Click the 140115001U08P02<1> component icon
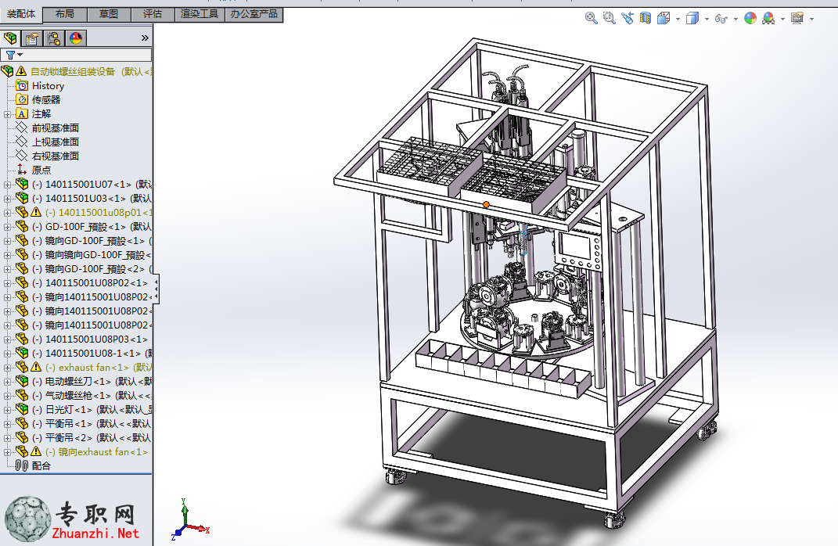This screenshot has width=838, height=546. click(22, 282)
